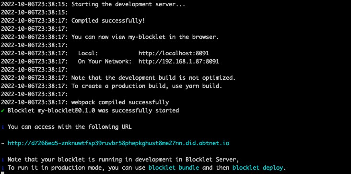Click 'You can access with the following URL'
351x174 pixels.
pos(70,127)
